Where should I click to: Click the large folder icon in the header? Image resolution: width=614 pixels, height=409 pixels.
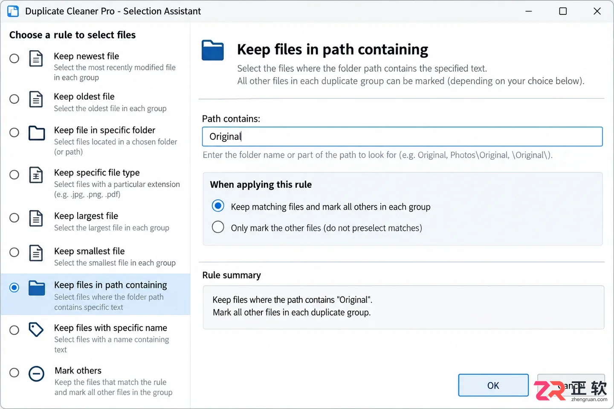coord(213,50)
